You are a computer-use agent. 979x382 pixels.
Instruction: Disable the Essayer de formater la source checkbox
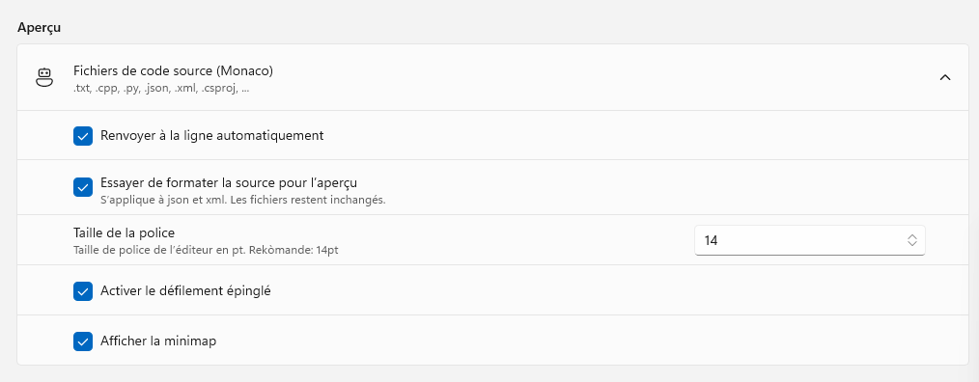pyautogui.click(x=83, y=186)
